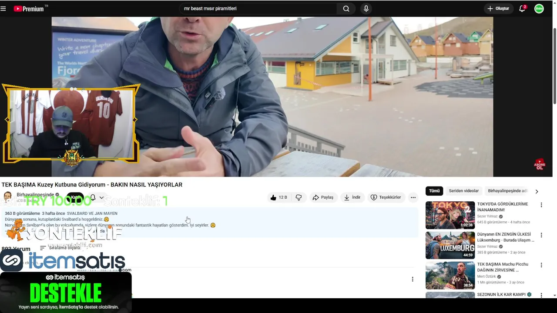557x313 pixels.
Task: Click SVALBARD VE JAN MAYEN location
Action: pos(92,213)
